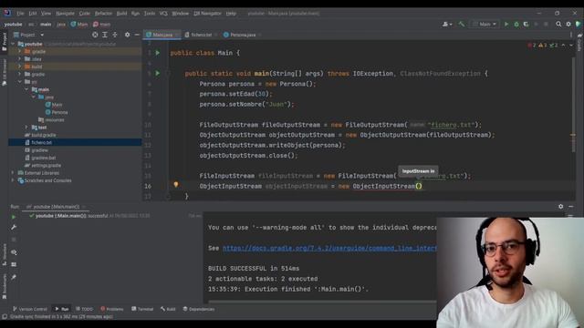Open the Main run configuration dropdown
Image resolution: width=584 pixels, height=328 pixels.
[485, 25]
